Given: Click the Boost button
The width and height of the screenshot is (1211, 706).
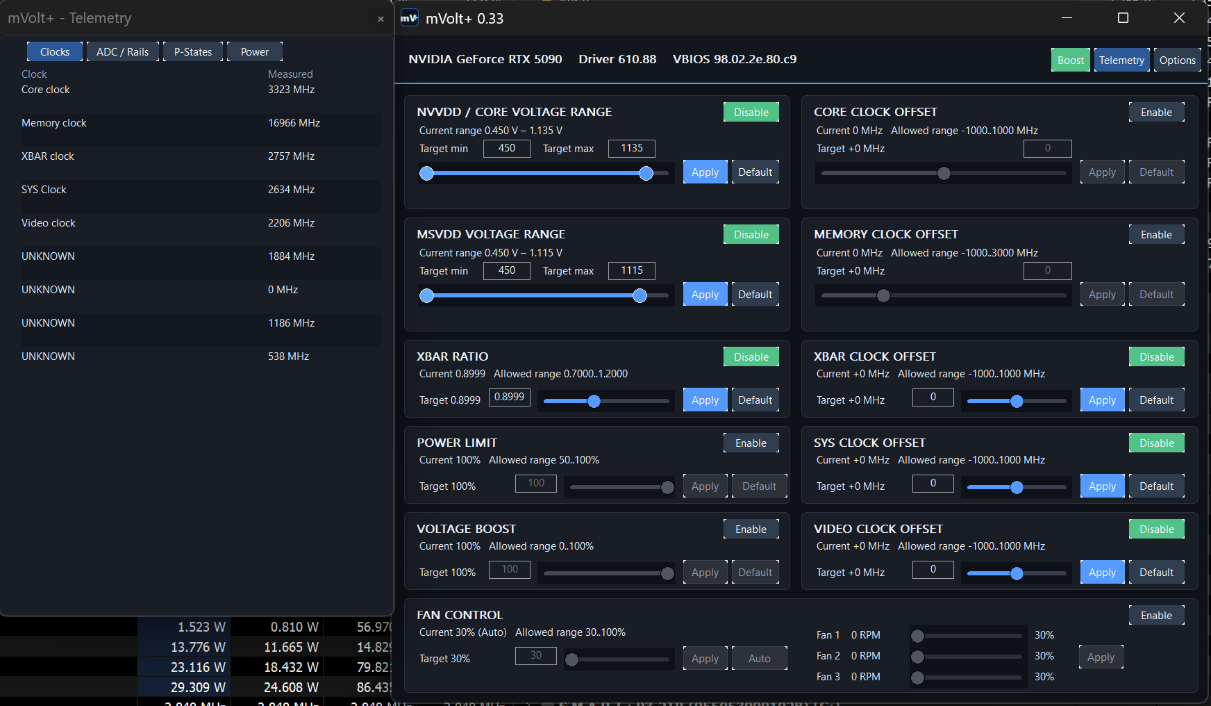Looking at the screenshot, I should point(1071,60).
